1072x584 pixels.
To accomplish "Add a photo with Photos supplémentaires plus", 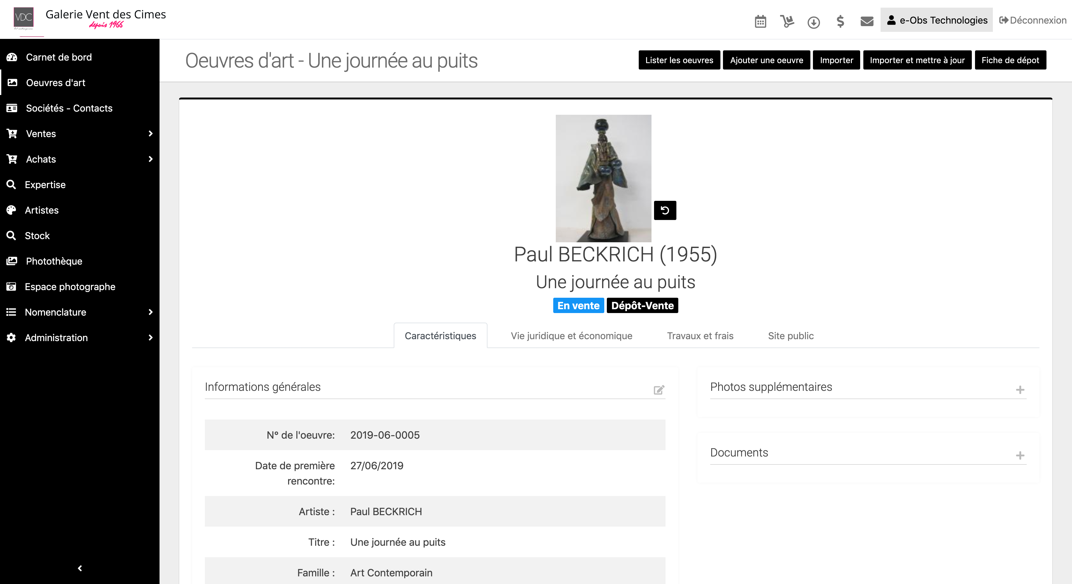I will pyautogui.click(x=1020, y=390).
